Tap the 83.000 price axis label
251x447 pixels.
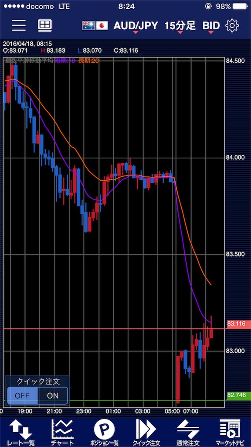[x=235, y=351]
